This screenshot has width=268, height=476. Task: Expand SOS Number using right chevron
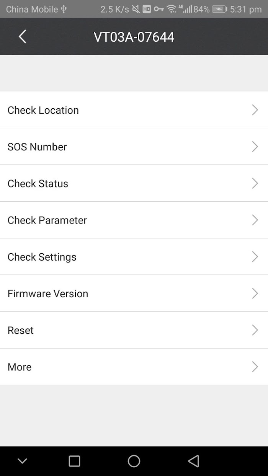[x=255, y=147]
